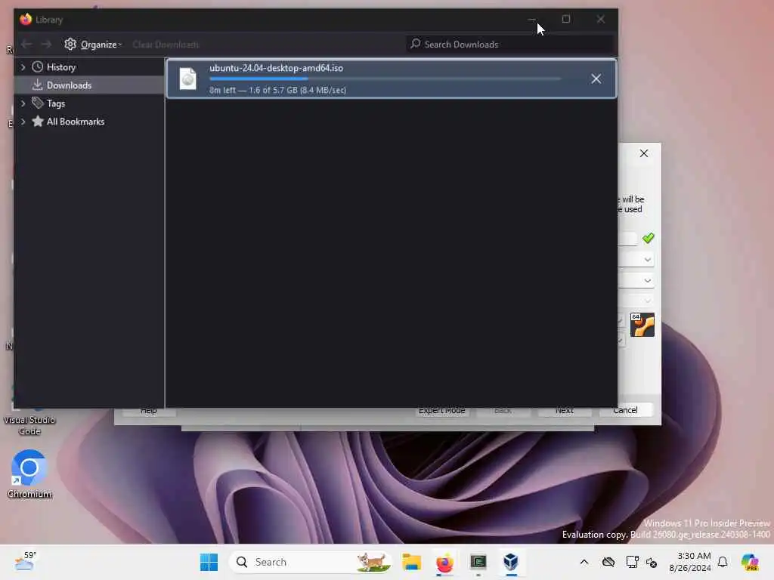Image resolution: width=774 pixels, height=580 pixels.
Task: Show hidden system tray icons
Action: point(584,562)
